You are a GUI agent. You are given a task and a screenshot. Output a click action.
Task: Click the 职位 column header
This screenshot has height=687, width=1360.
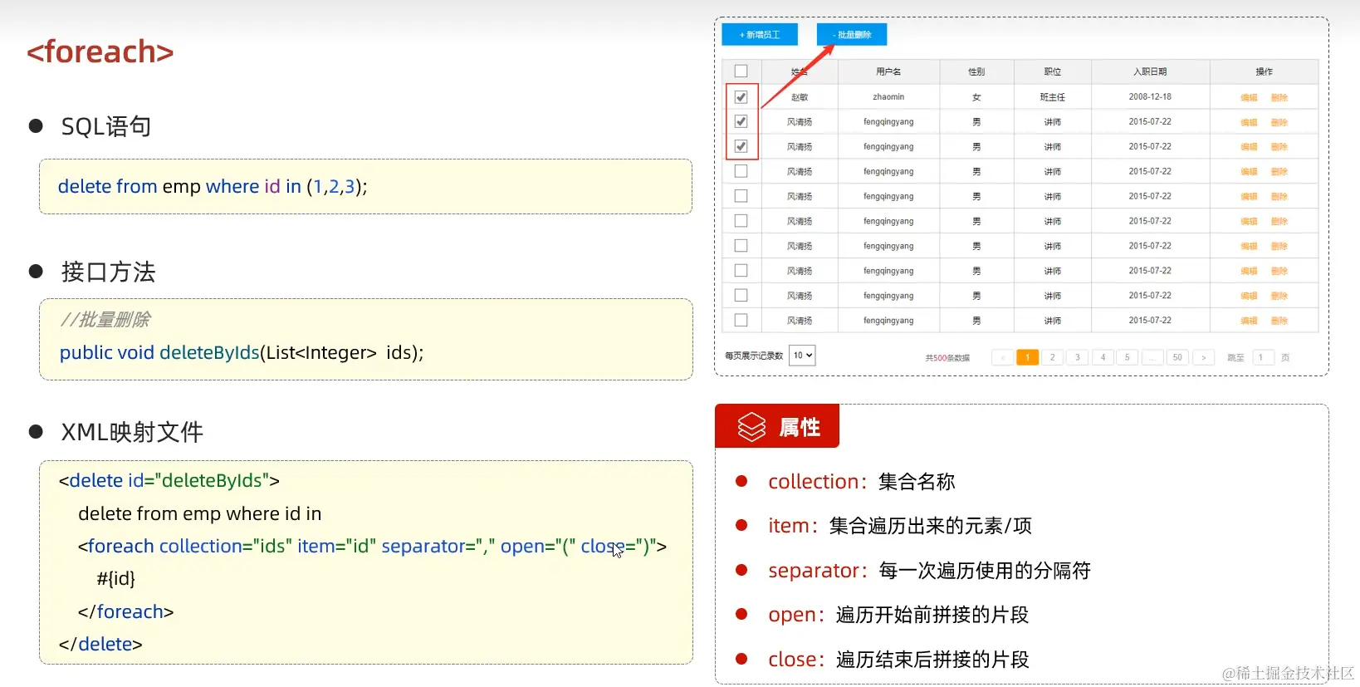coord(1053,71)
